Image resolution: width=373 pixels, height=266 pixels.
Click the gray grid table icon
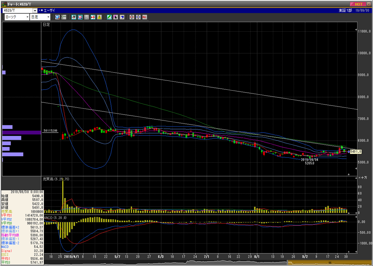pos(86,17)
